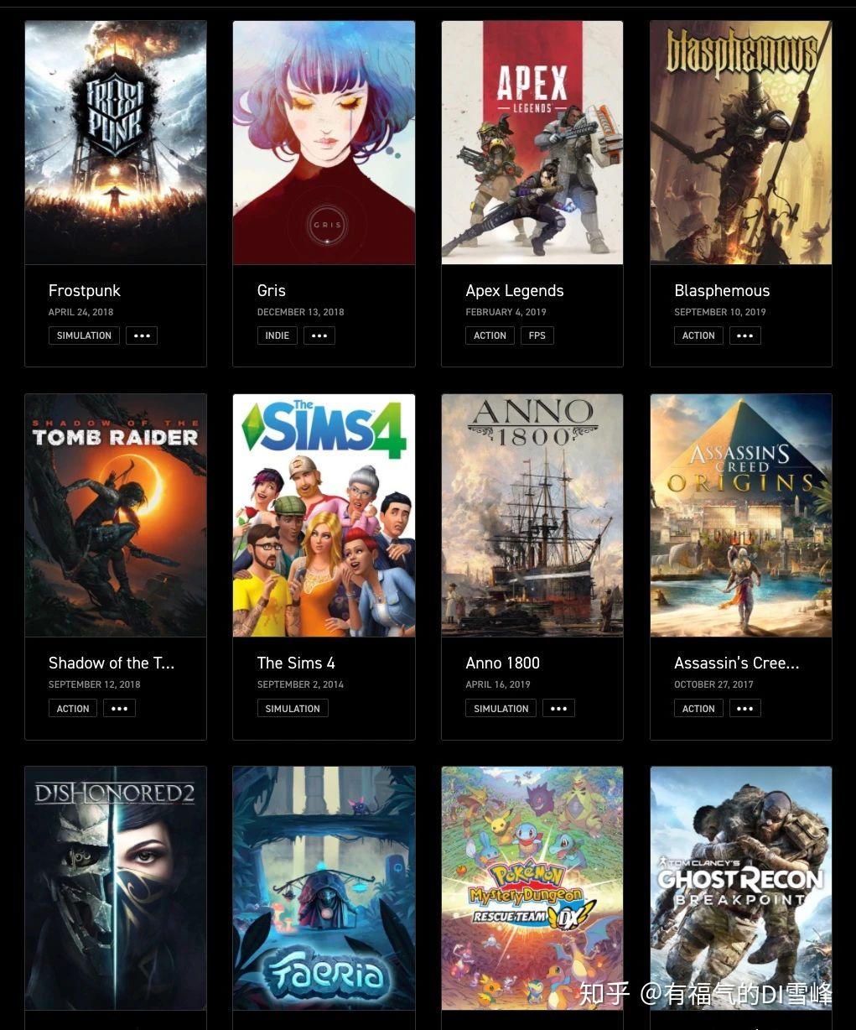Expand extra tags on Blasphemous card
Screen dimensions: 856x1030
744,336
